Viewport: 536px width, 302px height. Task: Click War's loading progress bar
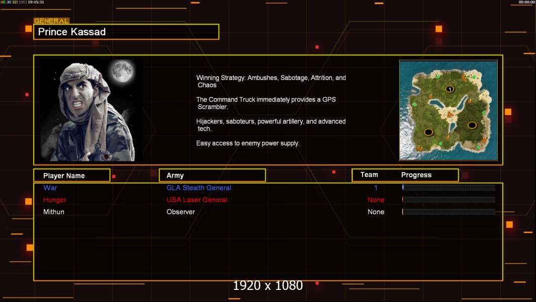tap(449, 187)
